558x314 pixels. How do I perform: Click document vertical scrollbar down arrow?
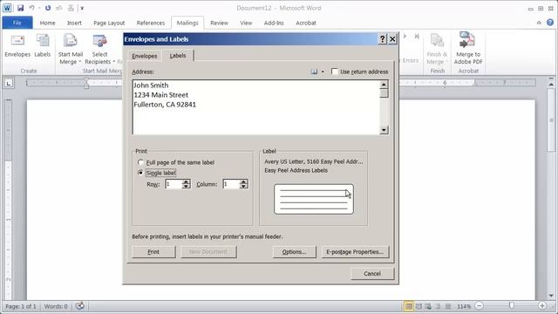(x=551, y=296)
